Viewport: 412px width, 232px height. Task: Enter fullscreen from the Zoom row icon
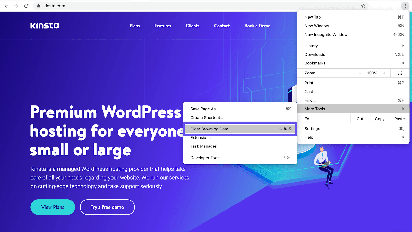399,73
